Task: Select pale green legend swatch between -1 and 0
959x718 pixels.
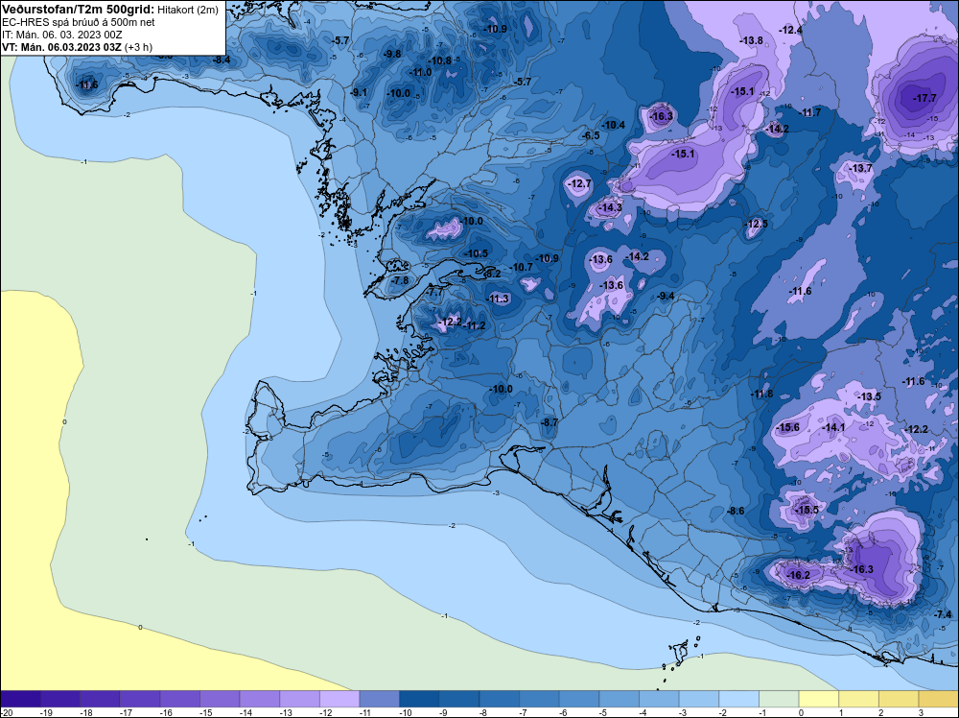Action: (x=779, y=699)
